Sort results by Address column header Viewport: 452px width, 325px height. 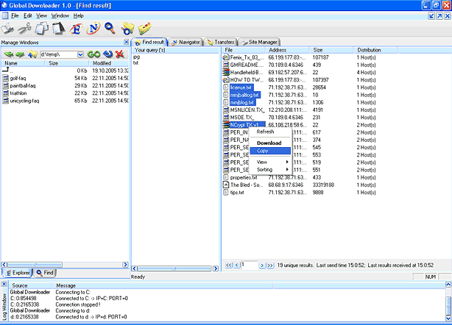(287, 50)
